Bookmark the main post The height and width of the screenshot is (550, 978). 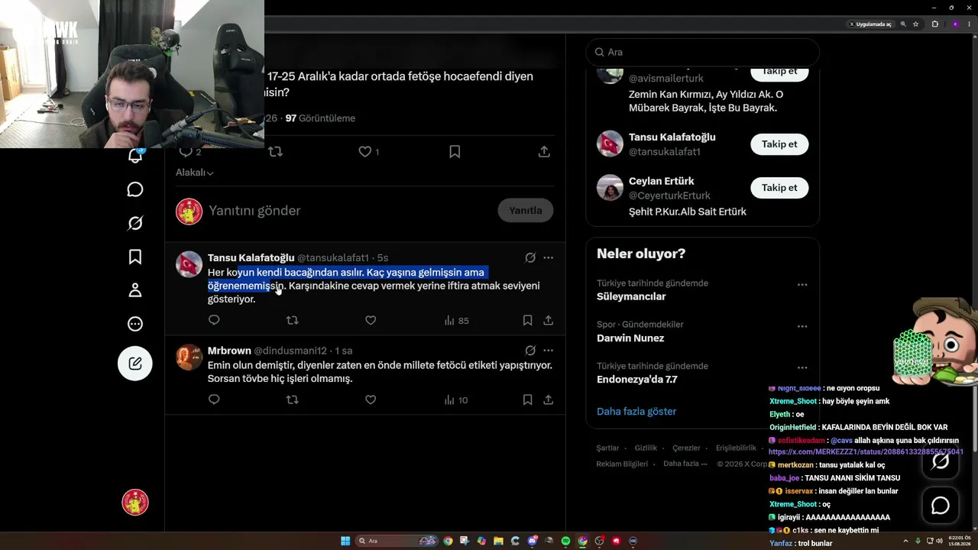[x=455, y=152]
